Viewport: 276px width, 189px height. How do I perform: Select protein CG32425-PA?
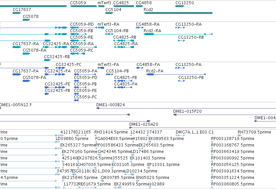[x=55, y=74]
